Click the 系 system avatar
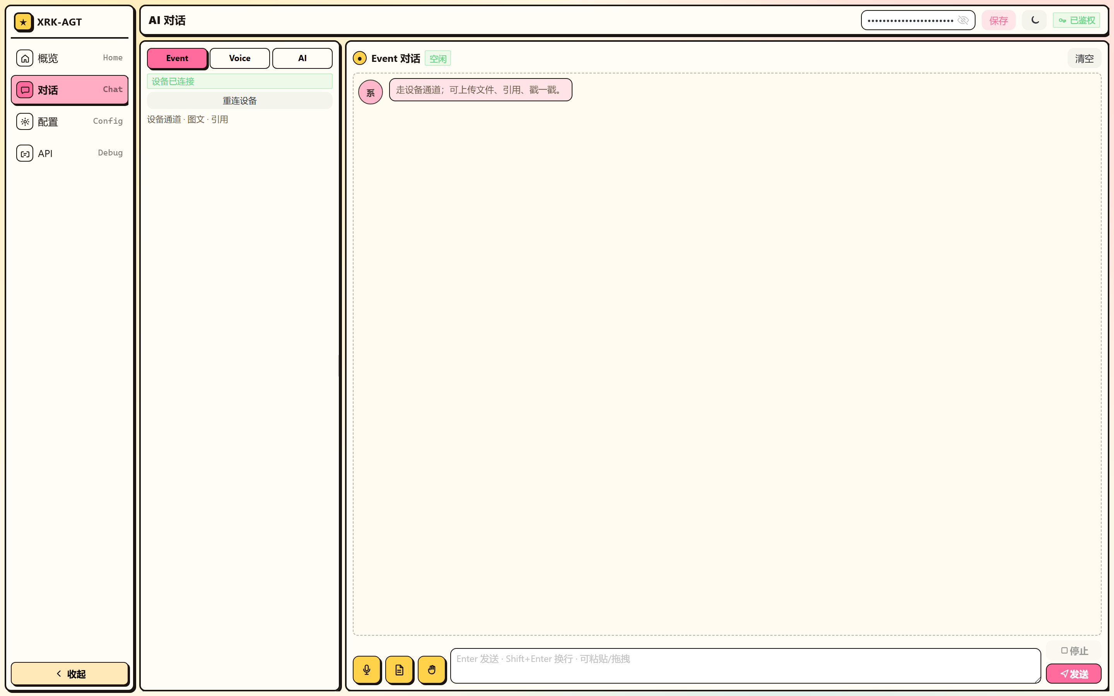The width and height of the screenshot is (1114, 696). 371,92
